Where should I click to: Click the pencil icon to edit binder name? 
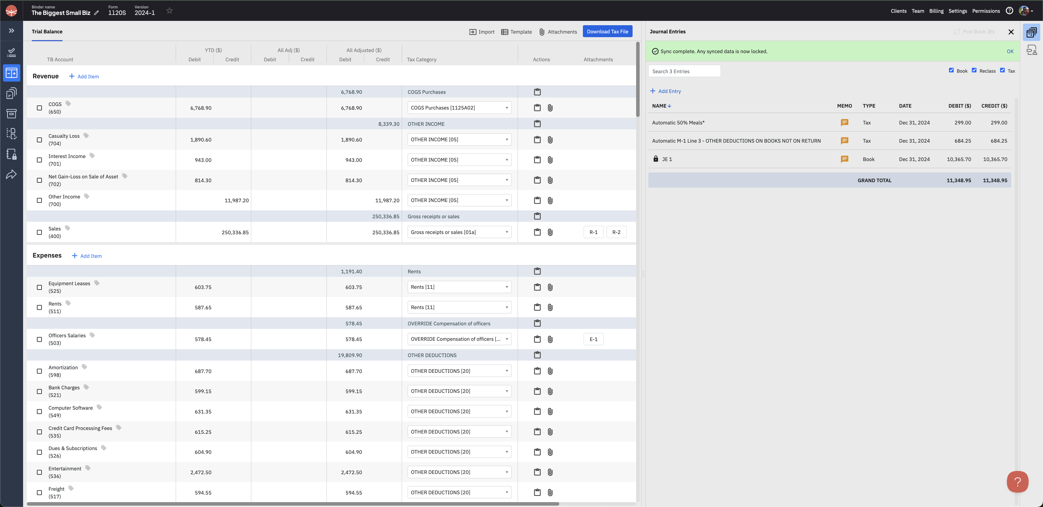pos(96,13)
